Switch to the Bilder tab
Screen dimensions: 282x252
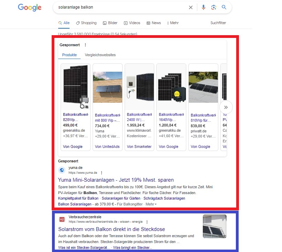coord(110,23)
